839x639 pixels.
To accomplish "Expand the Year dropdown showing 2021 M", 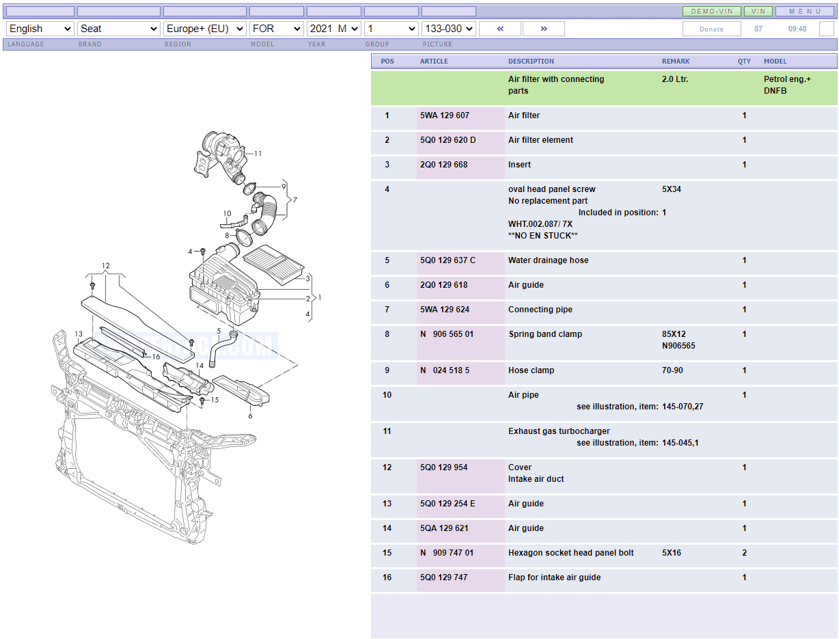I will 334,29.
